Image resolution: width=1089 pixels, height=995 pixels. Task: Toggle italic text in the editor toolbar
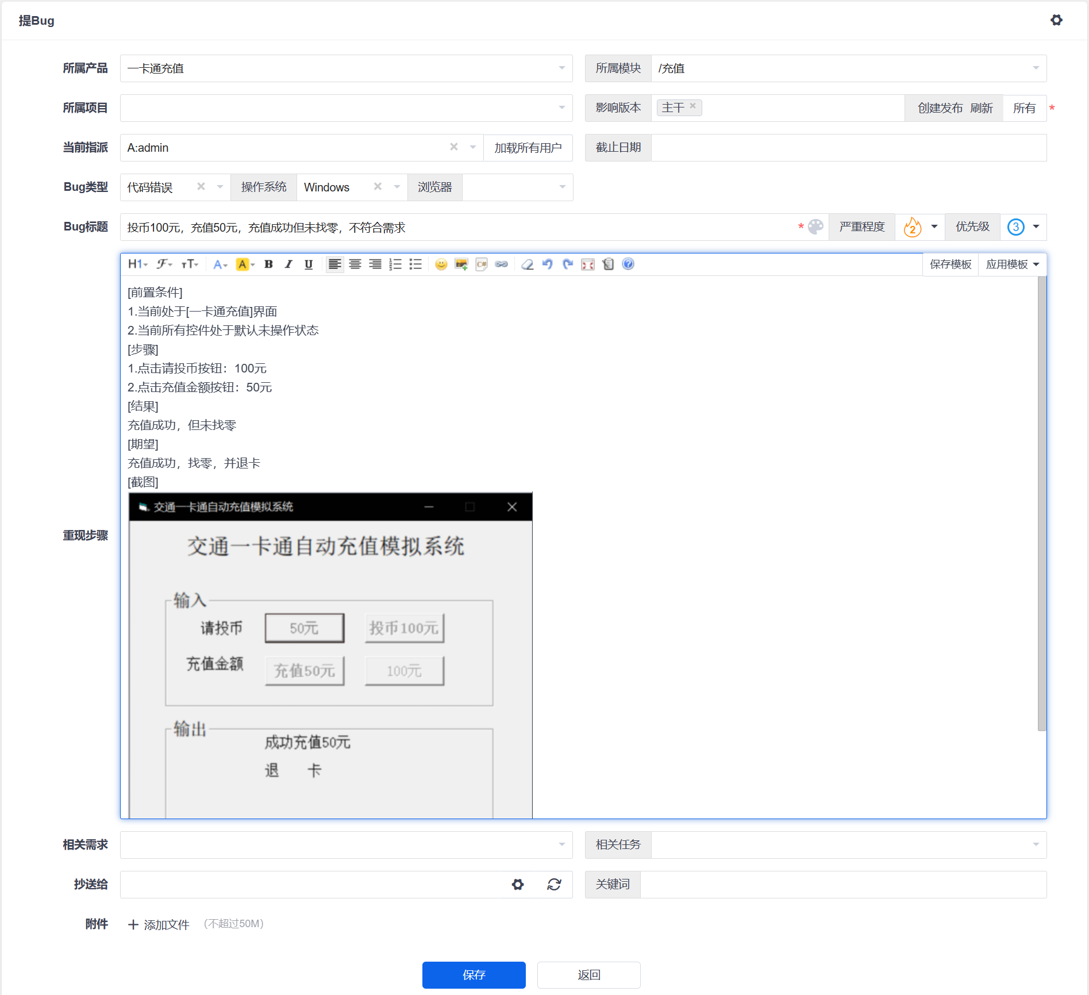coord(288,264)
